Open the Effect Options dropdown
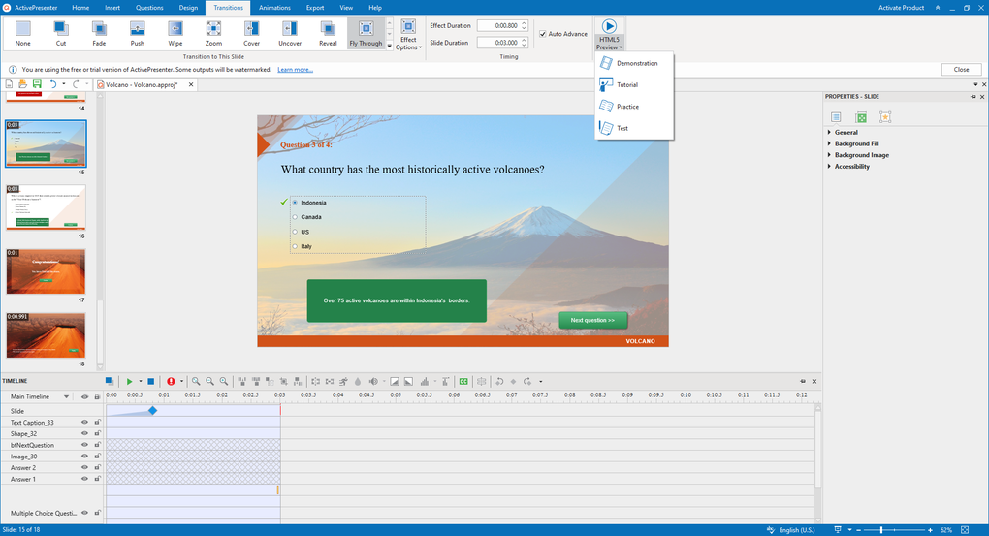Image resolution: width=989 pixels, height=536 pixels. tap(408, 35)
